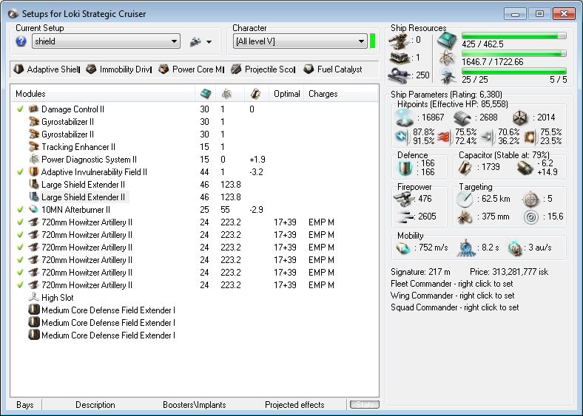The width and height of the screenshot is (583, 416).
Task: Click the CPU resource icon by 425 / 462.5
Action: [x=447, y=40]
